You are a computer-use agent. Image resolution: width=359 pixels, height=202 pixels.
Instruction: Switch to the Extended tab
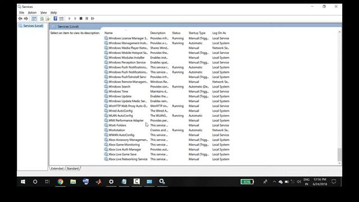(57, 168)
